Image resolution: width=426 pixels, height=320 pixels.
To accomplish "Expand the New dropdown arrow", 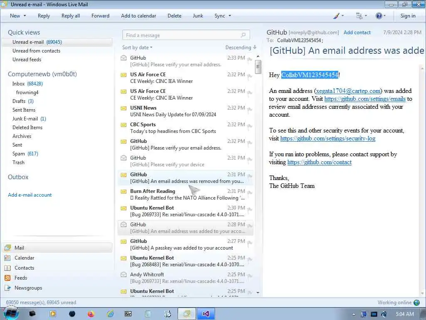I will [25, 16].
